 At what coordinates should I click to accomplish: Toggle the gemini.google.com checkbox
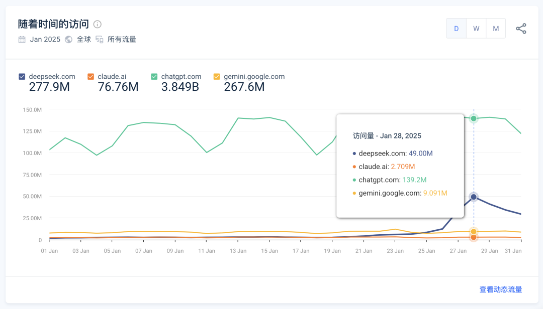[x=217, y=76]
